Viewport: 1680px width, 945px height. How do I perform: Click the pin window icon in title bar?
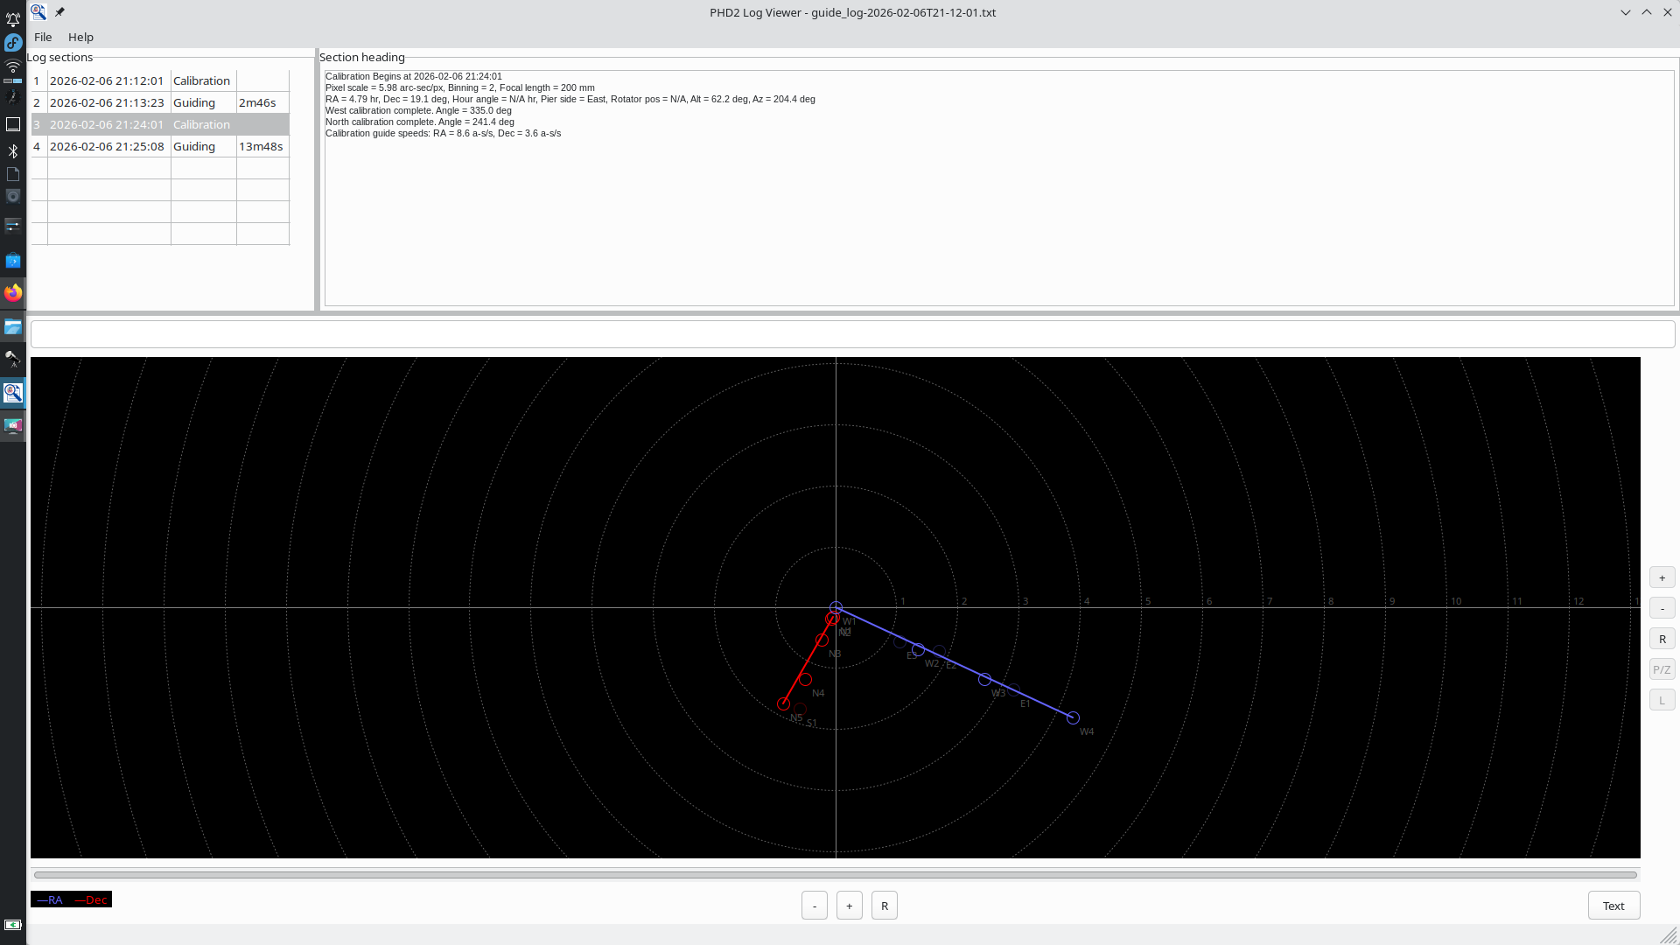59,12
